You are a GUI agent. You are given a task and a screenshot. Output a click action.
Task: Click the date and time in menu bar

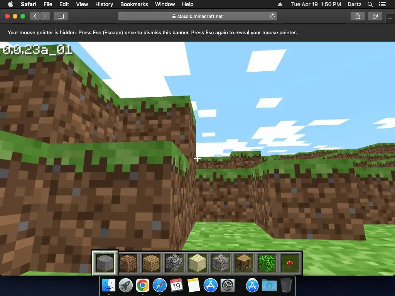click(316, 4)
